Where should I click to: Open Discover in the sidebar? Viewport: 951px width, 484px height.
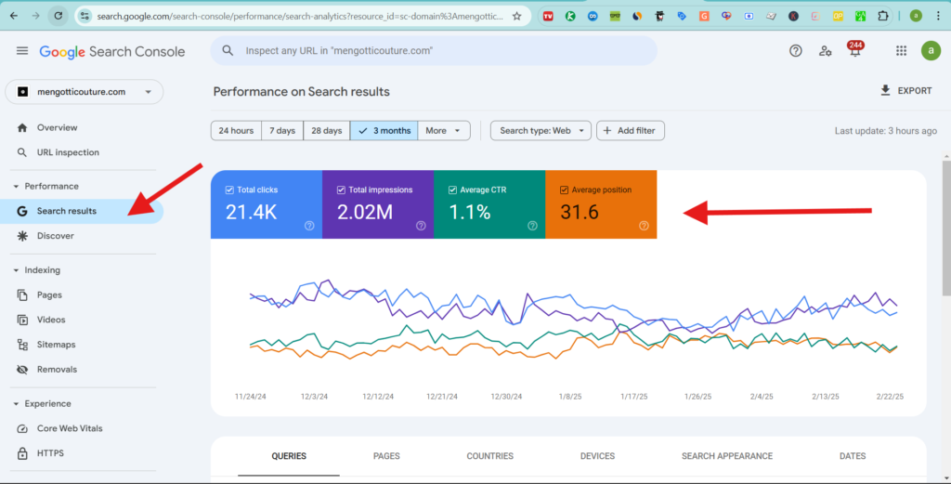(x=82, y=236)
